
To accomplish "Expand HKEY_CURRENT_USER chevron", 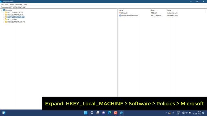I will [4, 15].
